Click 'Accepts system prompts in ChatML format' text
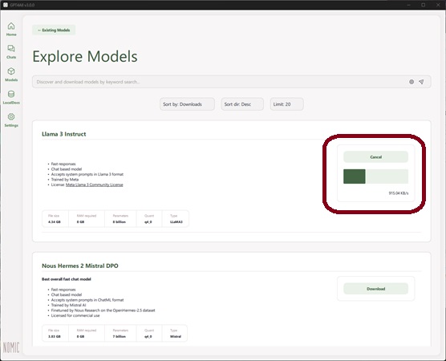 [x=87, y=300]
